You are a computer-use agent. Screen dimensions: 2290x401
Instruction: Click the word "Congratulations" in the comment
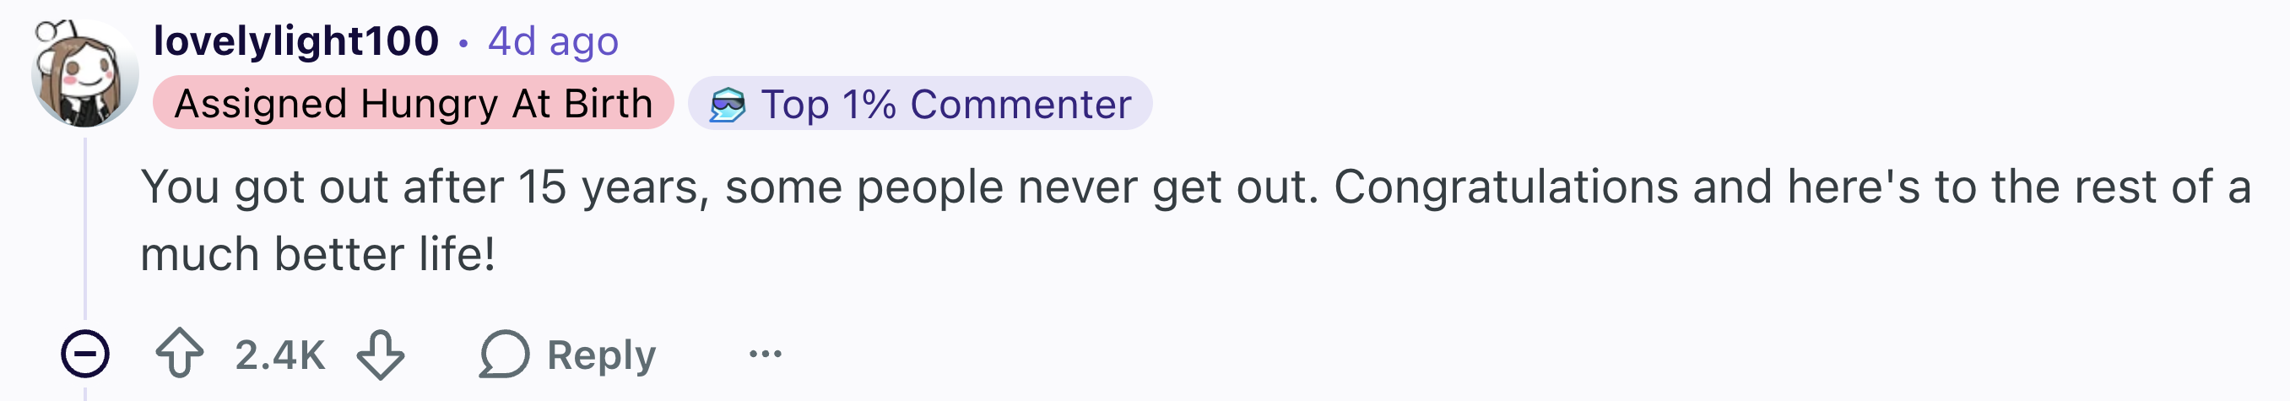pyautogui.click(x=1505, y=187)
